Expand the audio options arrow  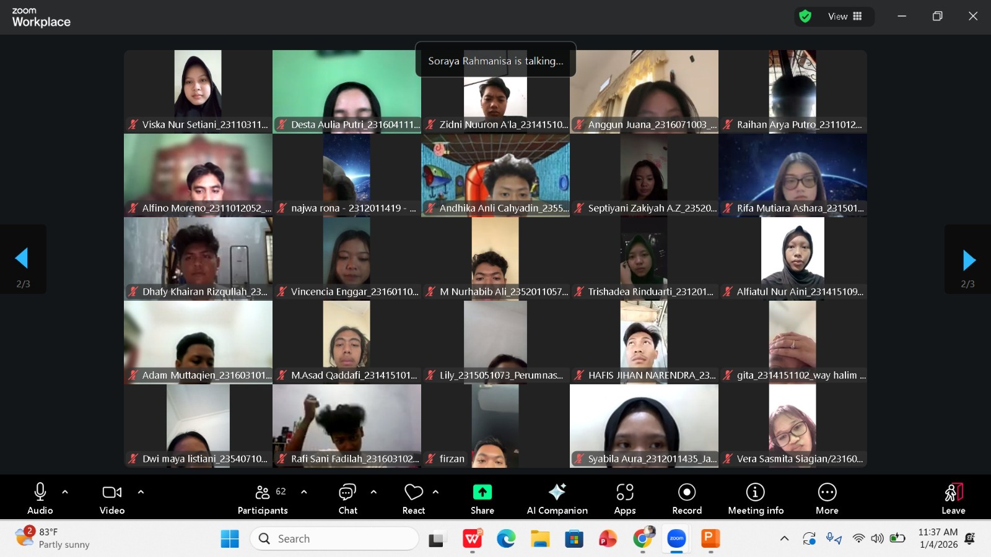(65, 492)
